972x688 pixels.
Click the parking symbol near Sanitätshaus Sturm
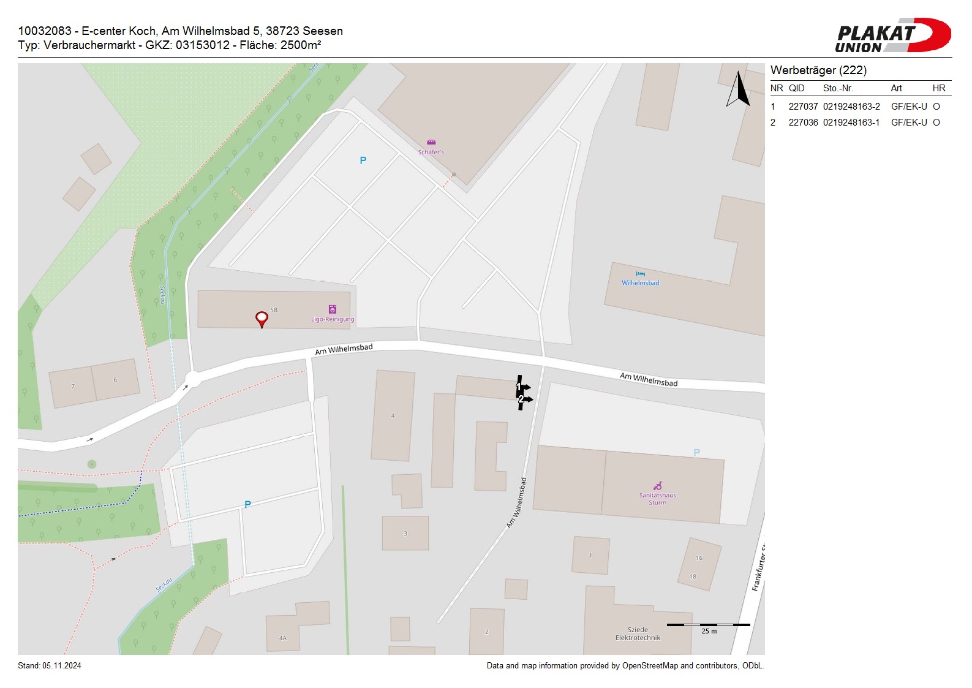pyautogui.click(x=696, y=453)
